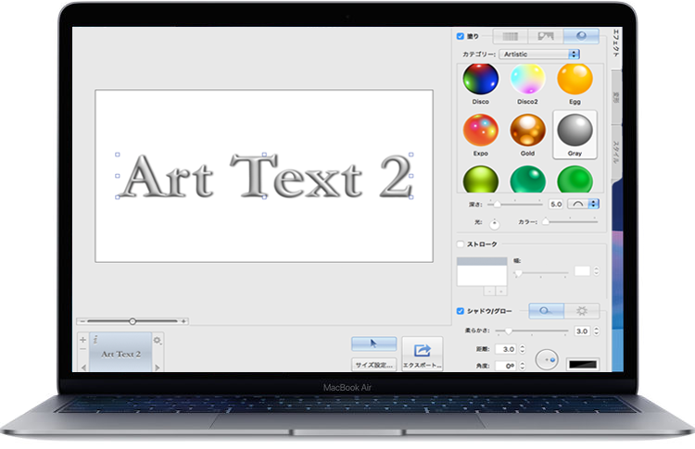This screenshot has width=695, height=449.
Task: Open the black shadow color swatch
Action: (583, 365)
